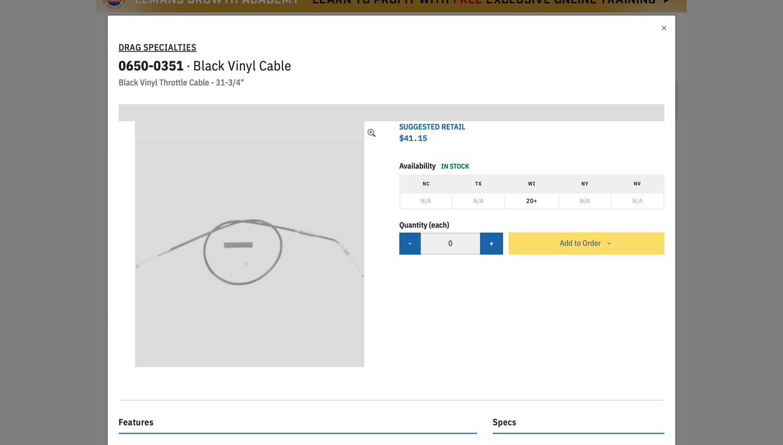The image size is (783, 445).
Task: Open the DRAG SPECIALTIES brand link
Action: pos(157,47)
